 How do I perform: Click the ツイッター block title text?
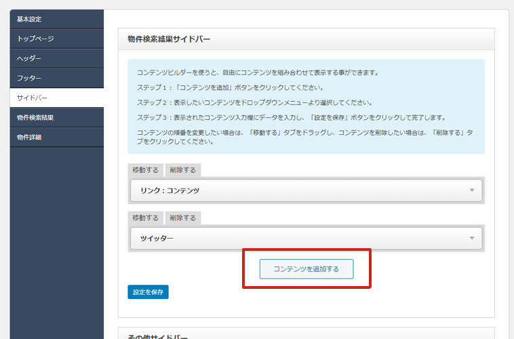(x=157, y=238)
